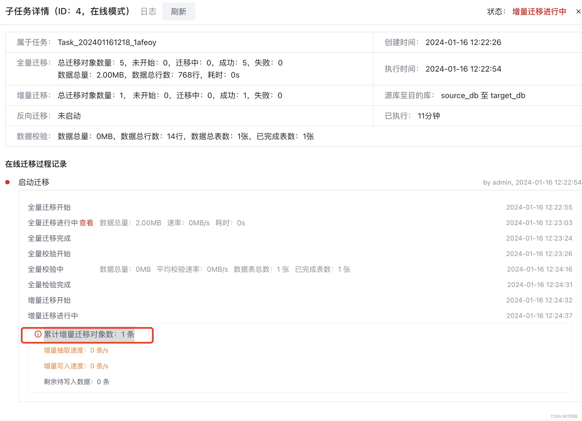Screen dimensions: 582x421
Task: Click by admin, 2024-01-16 12:22:54 text
Action: click(532, 182)
